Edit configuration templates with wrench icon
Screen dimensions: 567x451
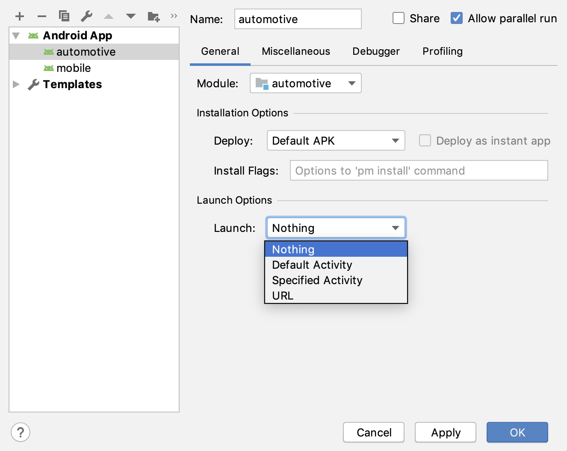pos(86,16)
